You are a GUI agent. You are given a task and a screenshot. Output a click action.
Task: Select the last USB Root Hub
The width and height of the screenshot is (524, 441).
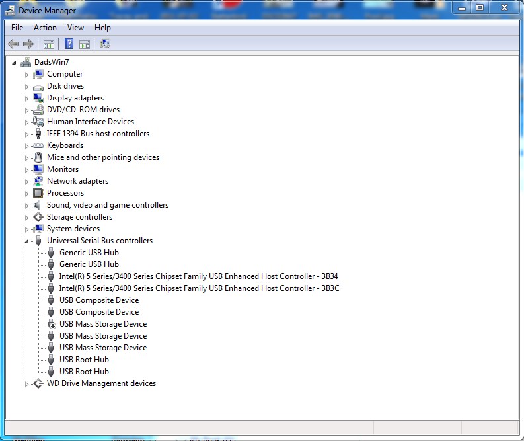coord(84,372)
